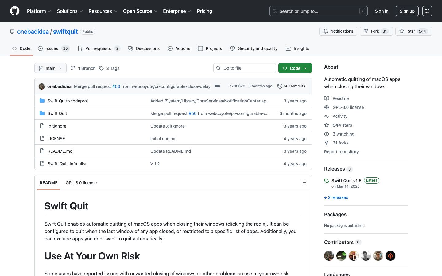View the sixth contributor avatar
Viewport: 442px width, 276px height.
(390, 256)
